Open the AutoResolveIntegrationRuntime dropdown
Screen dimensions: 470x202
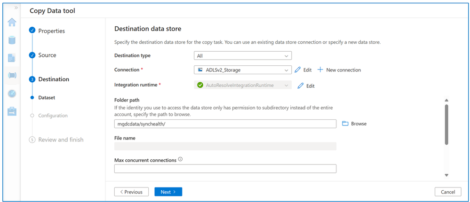[x=243, y=85]
